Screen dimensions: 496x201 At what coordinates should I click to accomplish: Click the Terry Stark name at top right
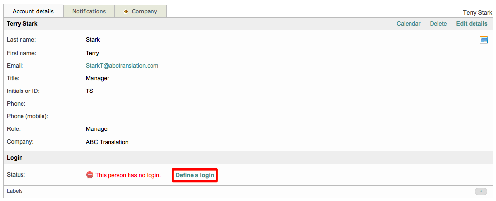pos(477,13)
